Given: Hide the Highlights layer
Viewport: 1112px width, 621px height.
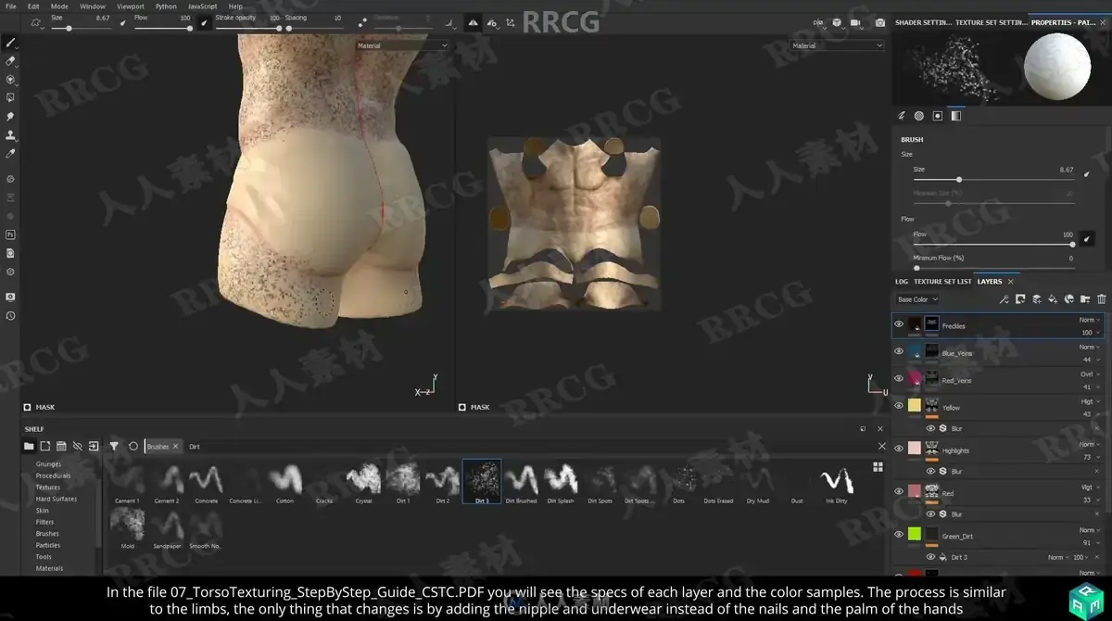Looking at the screenshot, I should coord(899,449).
